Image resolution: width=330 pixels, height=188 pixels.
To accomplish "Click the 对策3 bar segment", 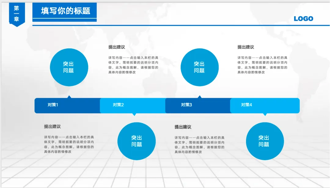I will click(x=198, y=105).
